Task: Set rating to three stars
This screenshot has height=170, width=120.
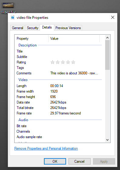Action: (x=63, y=62)
